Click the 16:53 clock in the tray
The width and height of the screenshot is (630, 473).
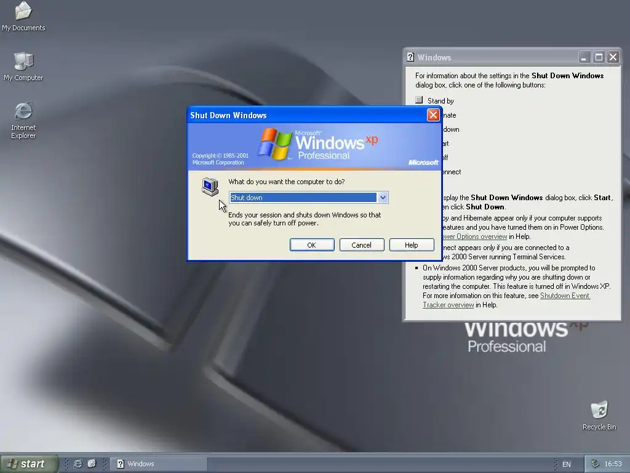(x=613, y=464)
